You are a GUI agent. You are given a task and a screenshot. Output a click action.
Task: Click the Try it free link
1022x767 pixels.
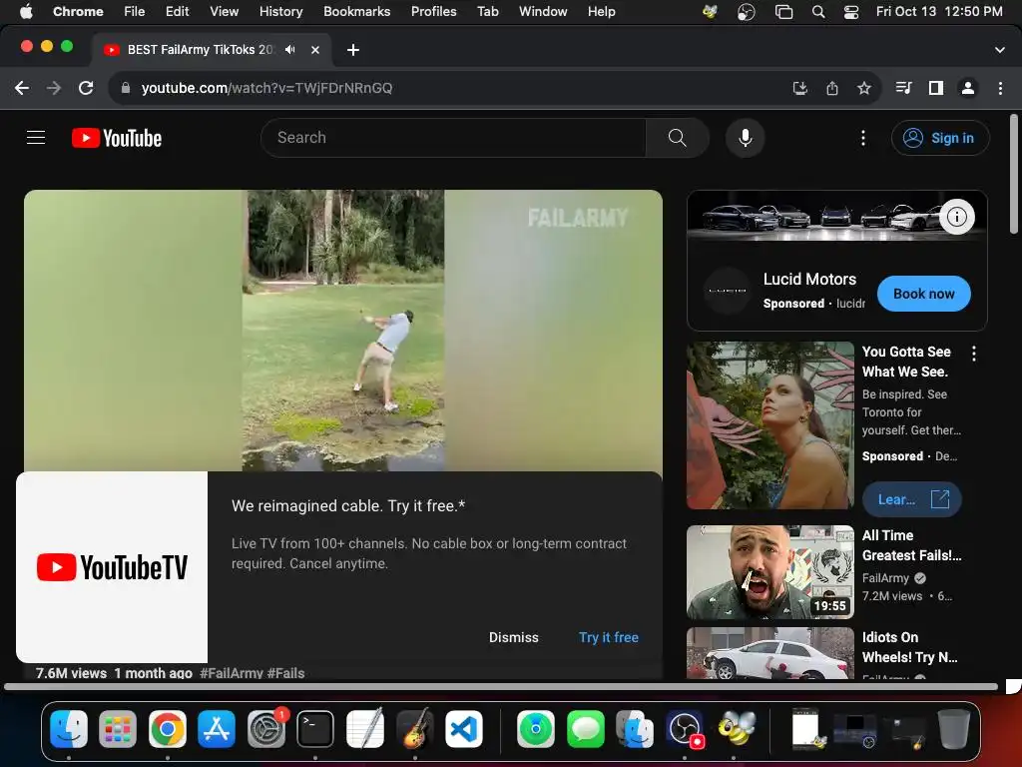point(608,637)
